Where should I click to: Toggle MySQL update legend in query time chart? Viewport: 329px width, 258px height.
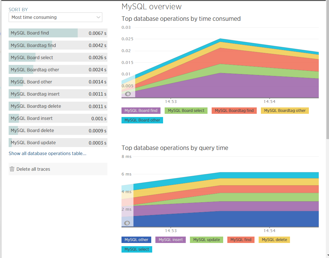(207, 240)
